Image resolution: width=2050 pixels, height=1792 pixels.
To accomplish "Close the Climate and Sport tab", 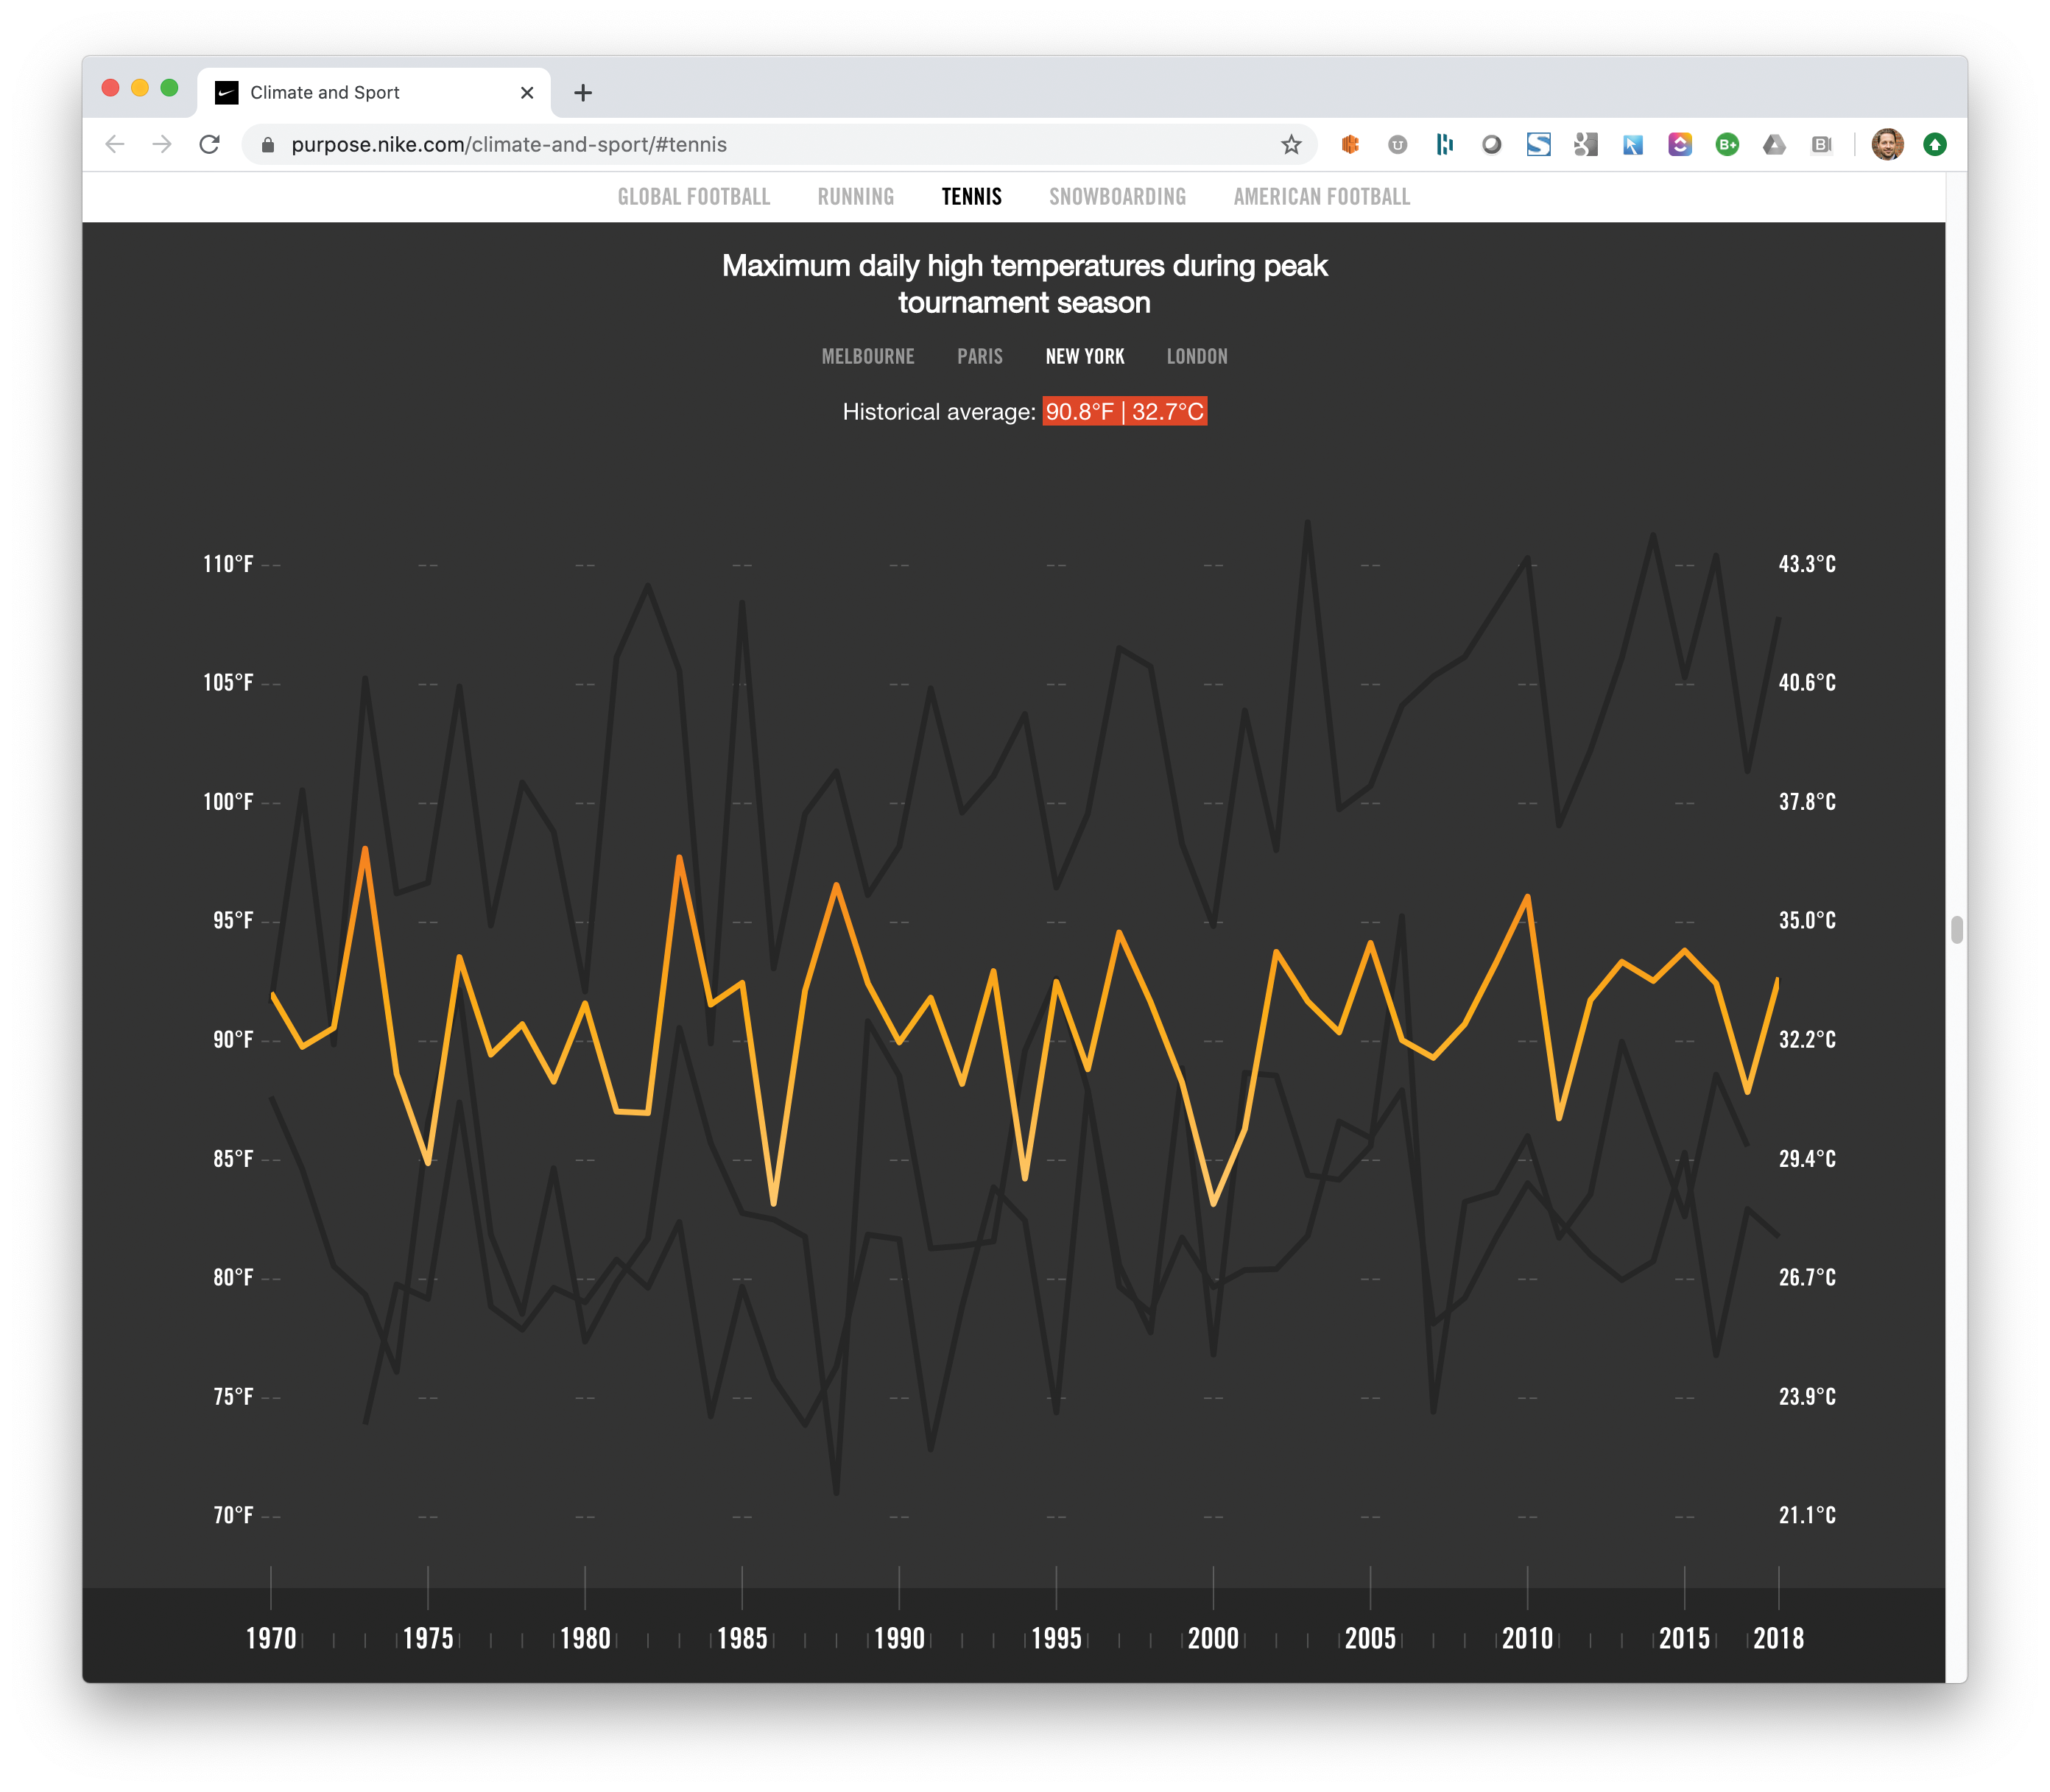I will pyautogui.click(x=527, y=93).
